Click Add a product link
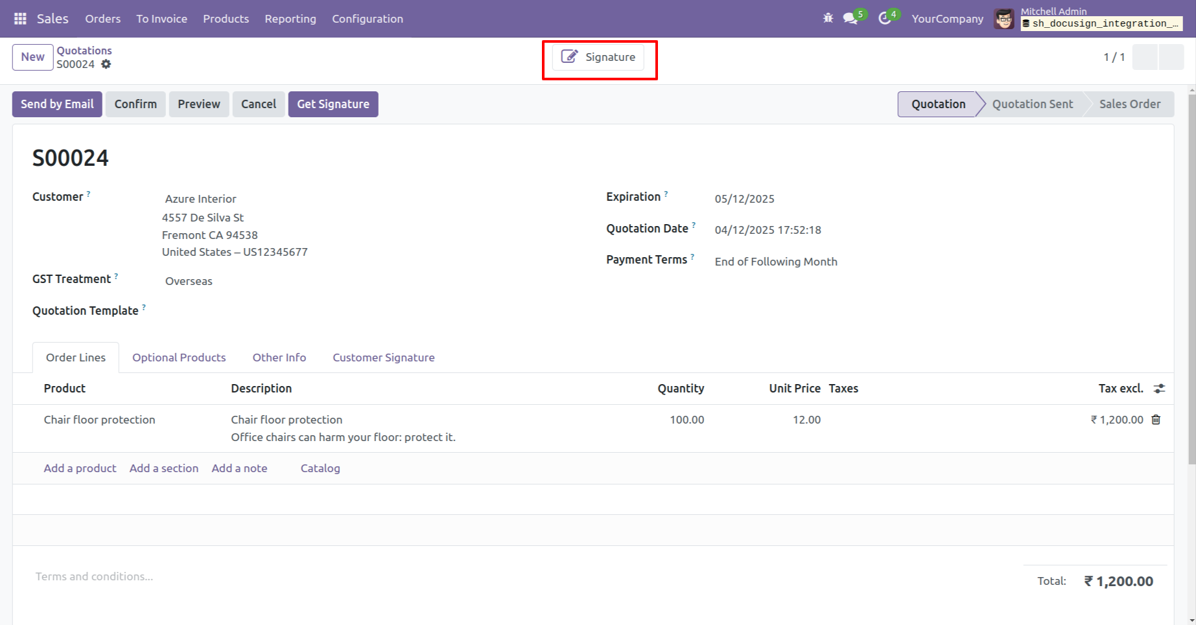 80,468
